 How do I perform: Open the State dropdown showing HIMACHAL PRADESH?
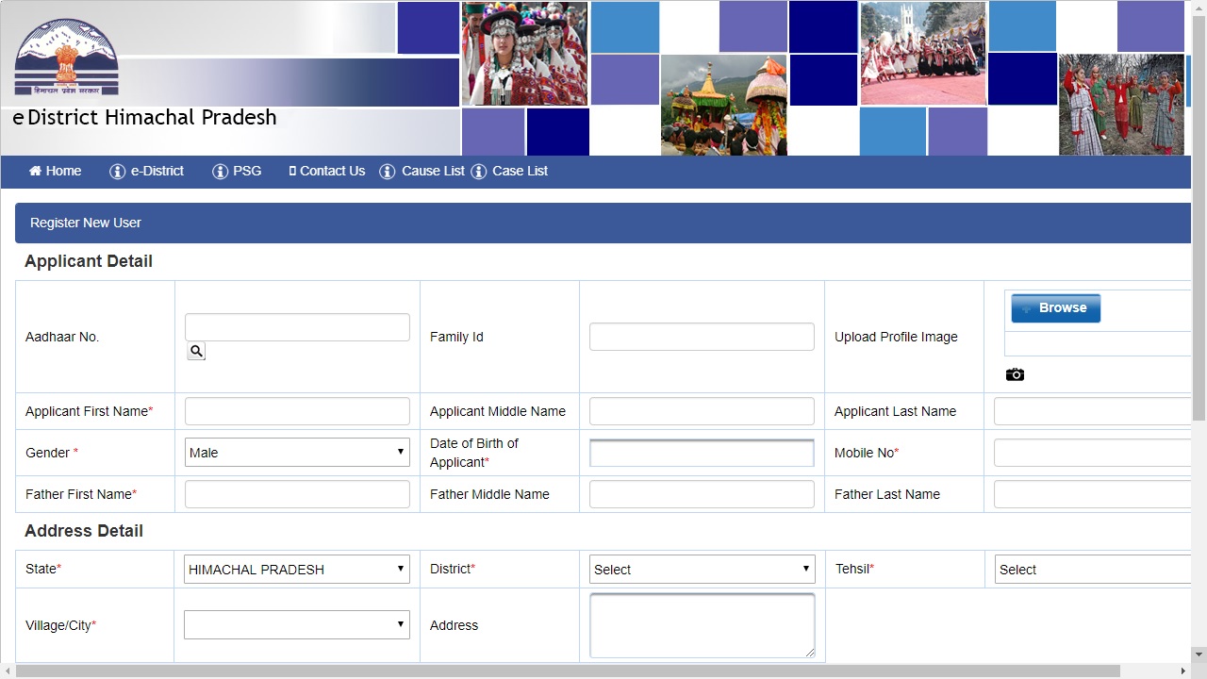pyautogui.click(x=296, y=569)
